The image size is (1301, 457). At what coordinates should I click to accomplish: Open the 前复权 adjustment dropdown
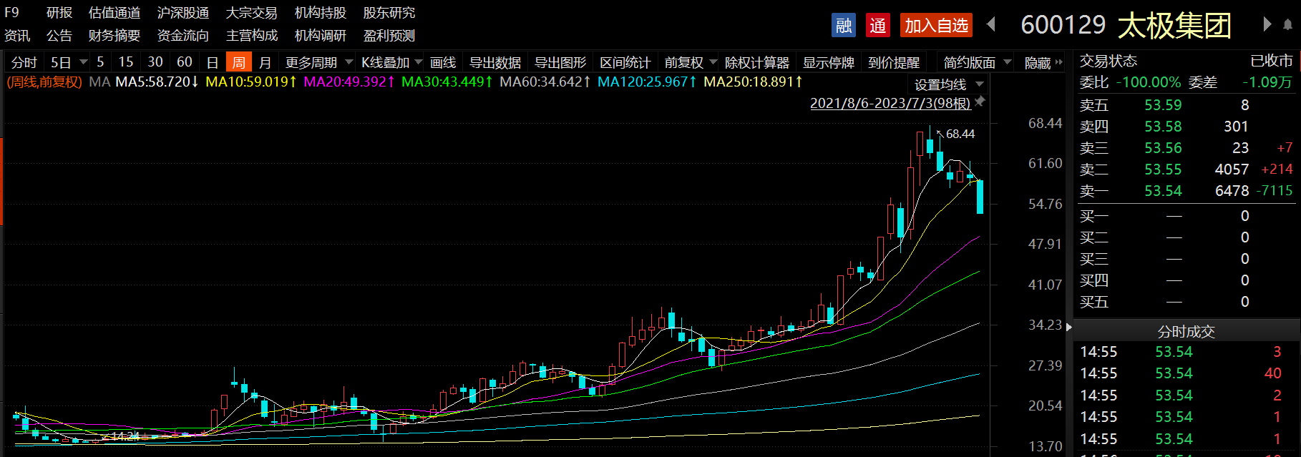click(690, 63)
